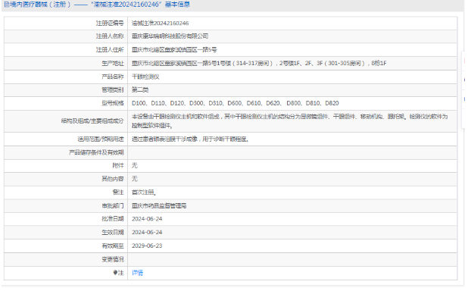This screenshot has width=471, height=291.
Task: Select the page heading containing 渝械注准20242160246 基本信息
Action: pyautogui.click(x=97, y=5)
